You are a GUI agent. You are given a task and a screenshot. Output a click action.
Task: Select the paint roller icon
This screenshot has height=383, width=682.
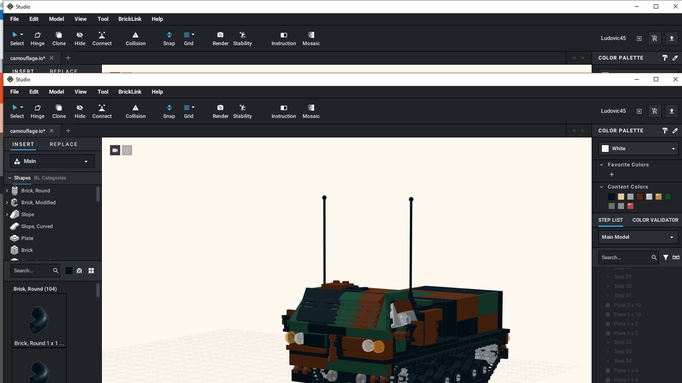pyautogui.click(x=665, y=131)
